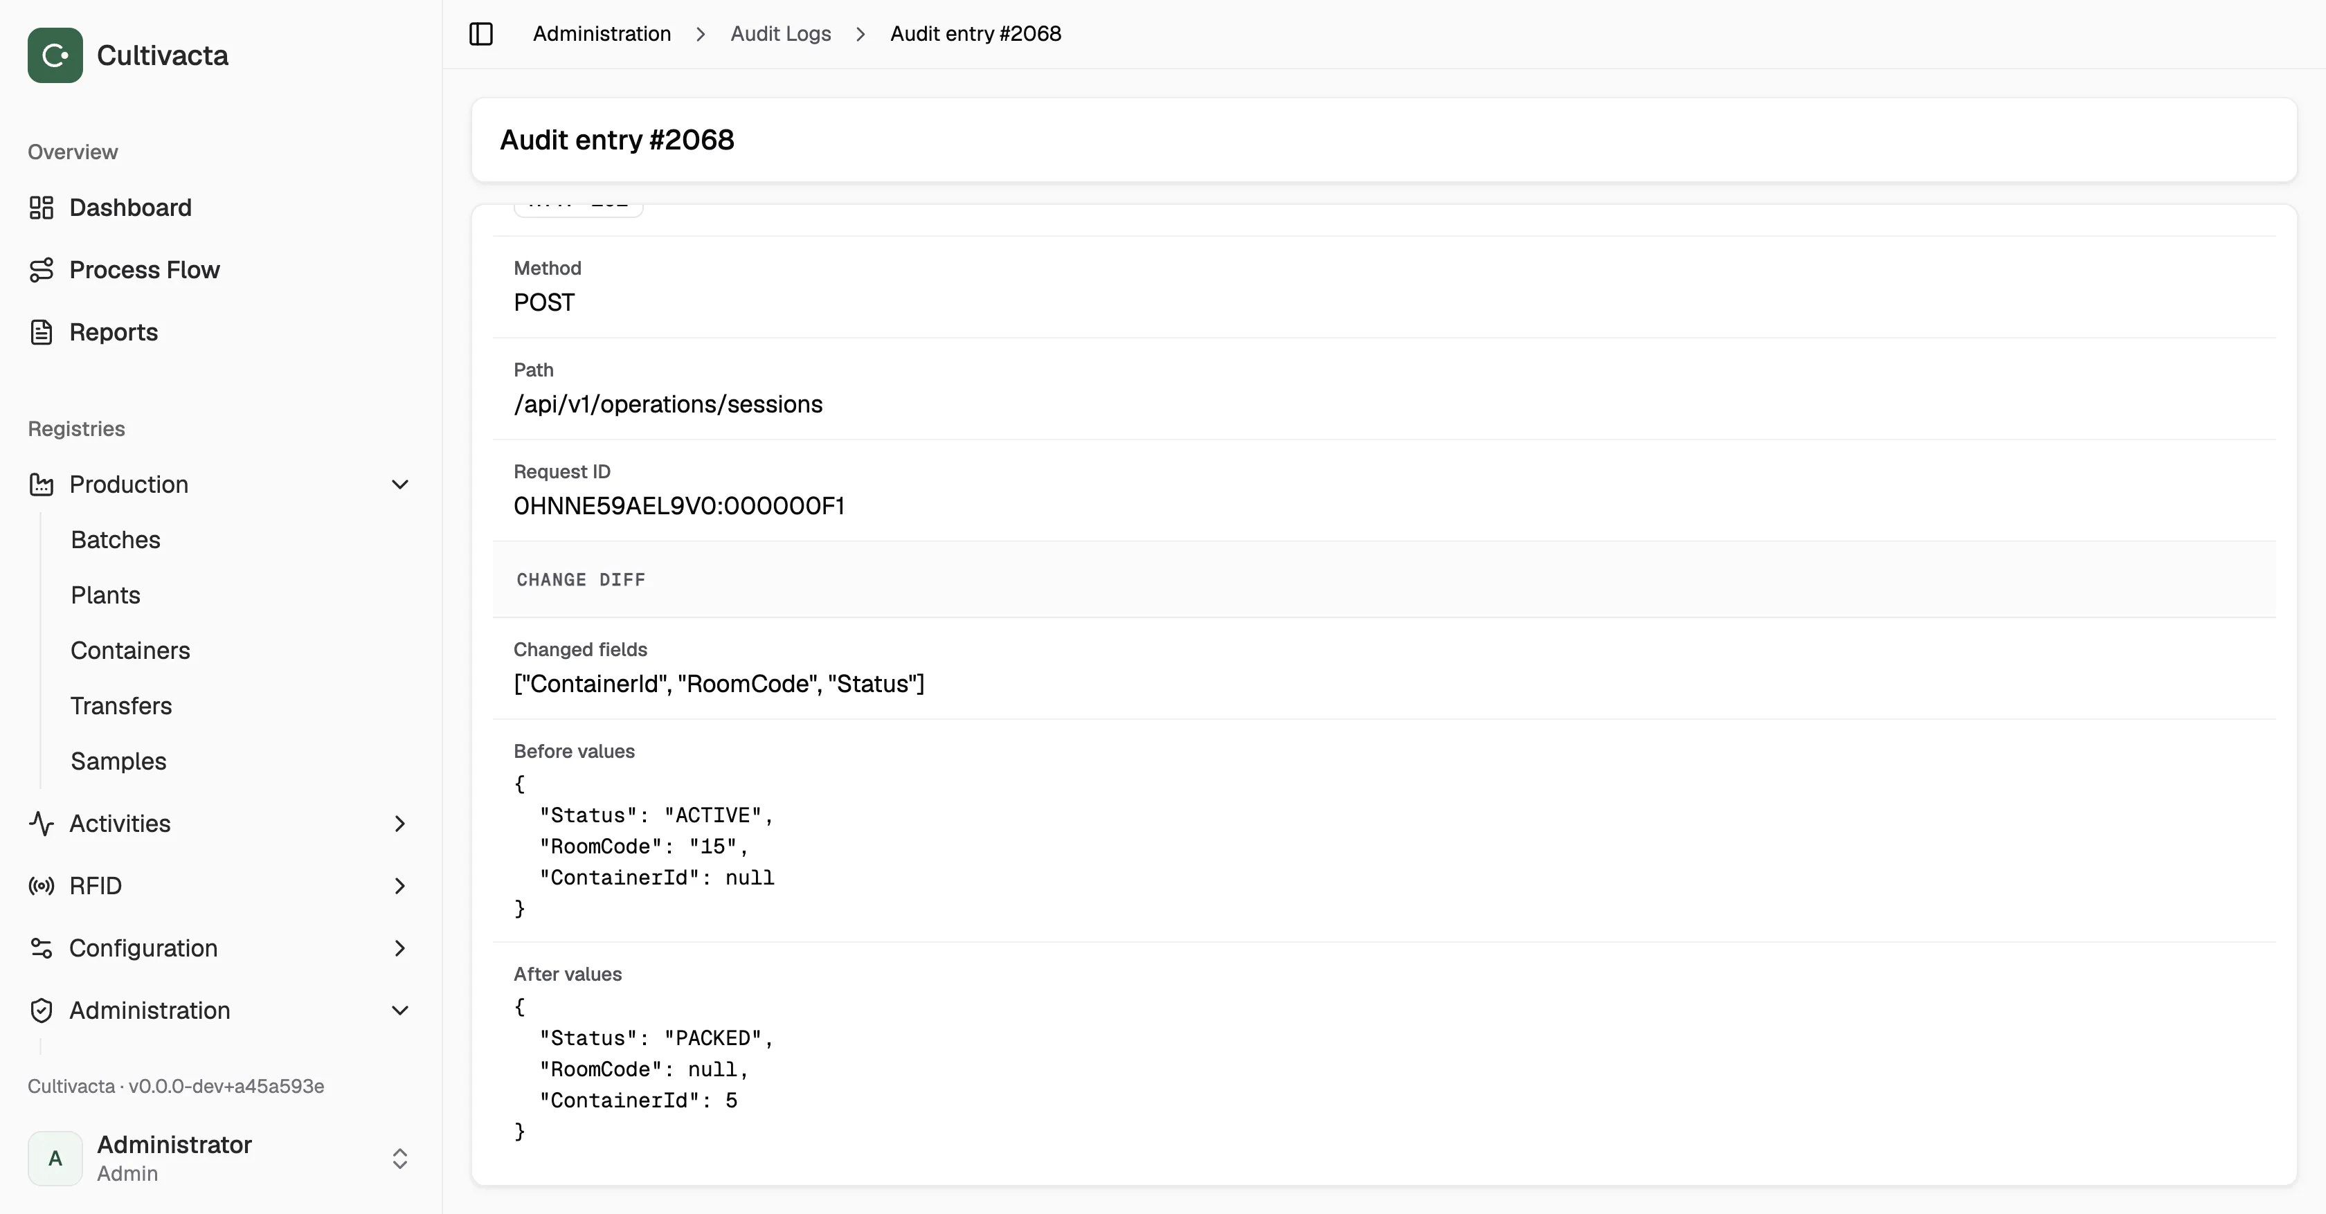Open Process Flow page
This screenshot has width=2326, height=1214.
click(x=145, y=270)
